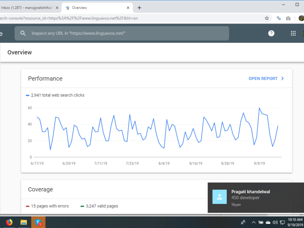This screenshot has height=228, width=304.
Task: Open the Google apps grid
Action: [x=293, y=33]
